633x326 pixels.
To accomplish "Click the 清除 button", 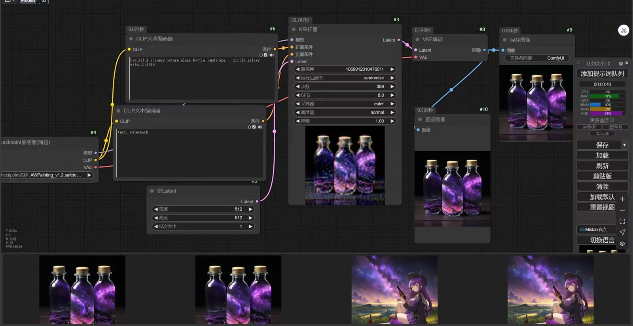I will [602, 187].
